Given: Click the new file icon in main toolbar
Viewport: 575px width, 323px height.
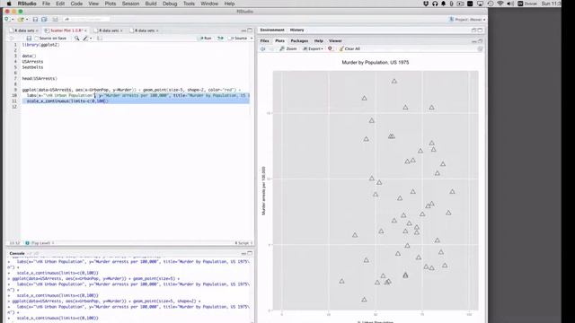Looking at the screenshot, I should (6, 19).
